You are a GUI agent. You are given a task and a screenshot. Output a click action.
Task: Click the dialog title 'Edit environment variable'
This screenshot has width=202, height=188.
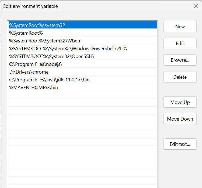[x=30, y=6]
